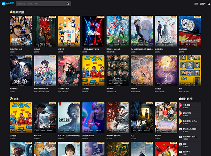Image resolution: width=211 pixels, height=156 pixels.
Task: Click the flame icon beside 最新热播
Action: click(11, 12)
